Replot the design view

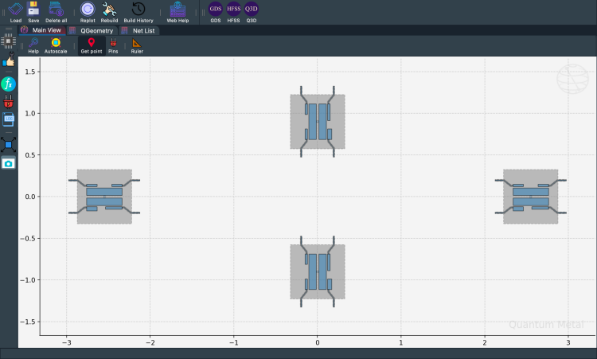click(x=88, y=12)
